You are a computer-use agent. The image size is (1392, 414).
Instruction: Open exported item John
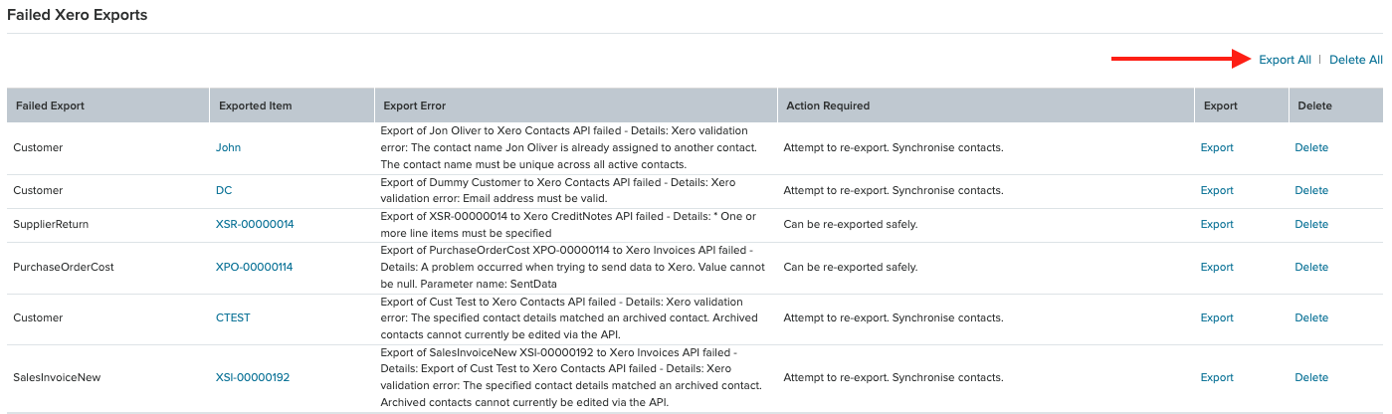[x=228, y=147]
